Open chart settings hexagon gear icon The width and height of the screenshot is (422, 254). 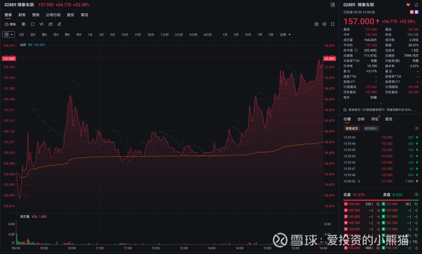coord(324,24)
